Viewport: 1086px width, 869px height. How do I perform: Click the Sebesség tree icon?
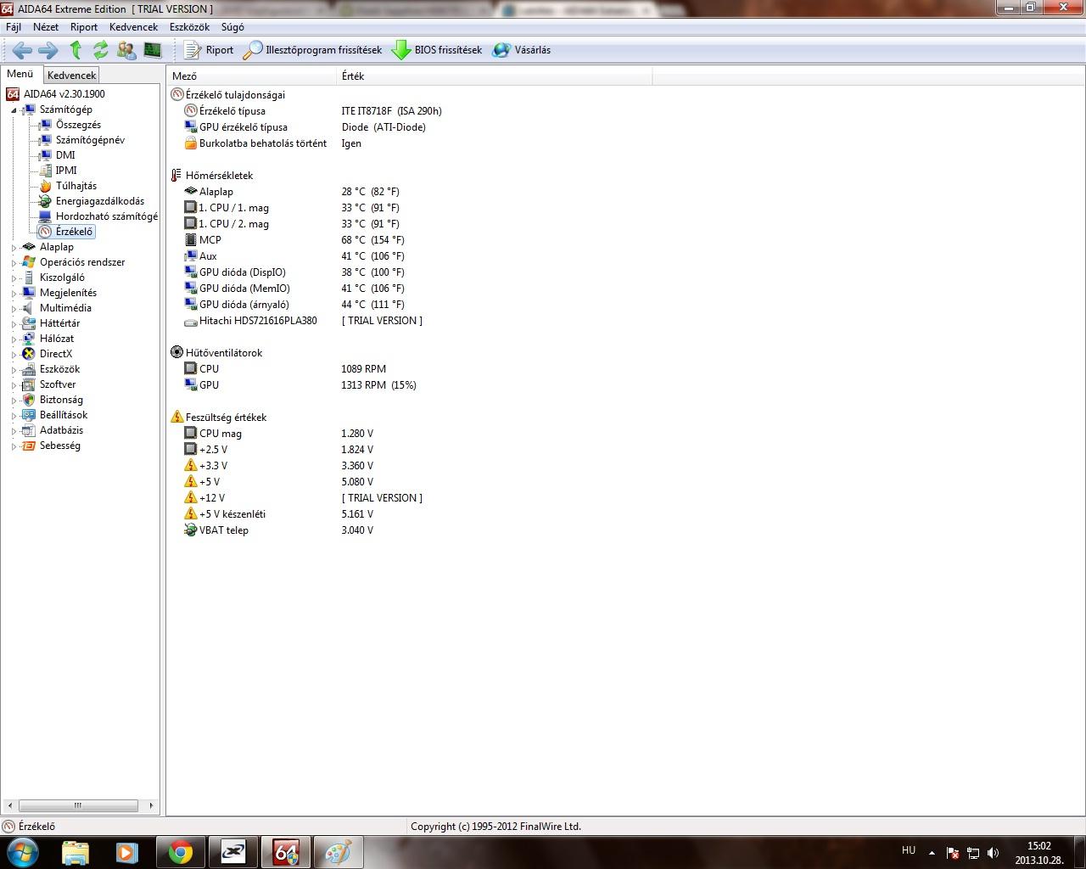click(x=29, y=446)
